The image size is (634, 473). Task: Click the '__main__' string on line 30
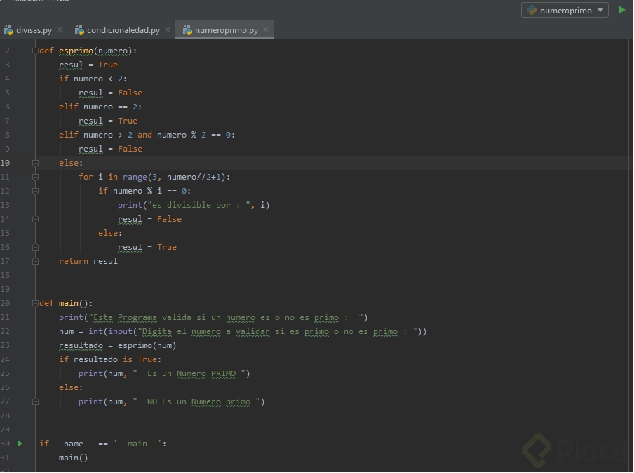pyautogui.click(x=137, y=444)
